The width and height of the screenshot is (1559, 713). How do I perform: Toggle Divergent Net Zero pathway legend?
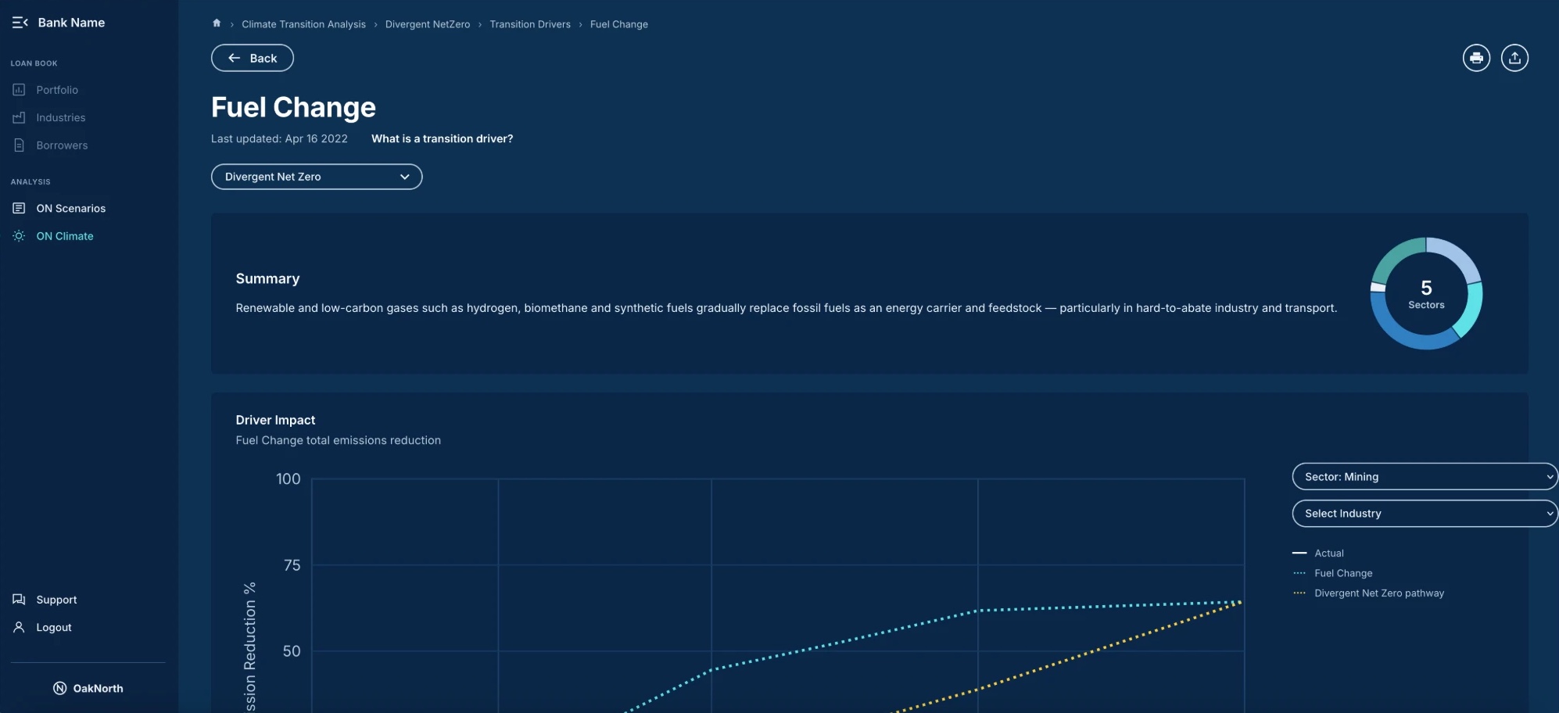tap(1368, 593)
